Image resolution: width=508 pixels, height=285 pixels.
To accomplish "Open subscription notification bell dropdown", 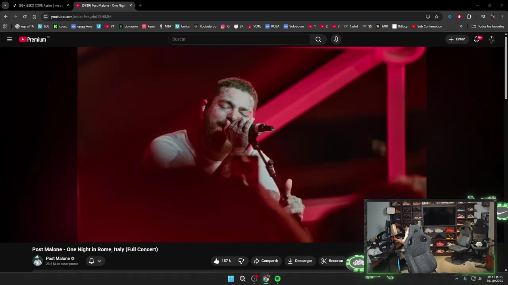I will tap(95, 261).
